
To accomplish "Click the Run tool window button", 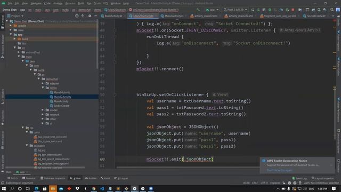I will [76, 178].
